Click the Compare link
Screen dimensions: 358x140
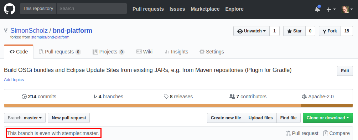[336, 133]
